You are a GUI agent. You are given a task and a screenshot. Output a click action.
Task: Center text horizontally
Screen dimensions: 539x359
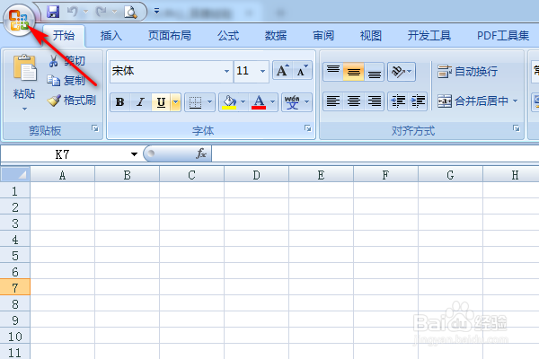(x=353, y=101)
